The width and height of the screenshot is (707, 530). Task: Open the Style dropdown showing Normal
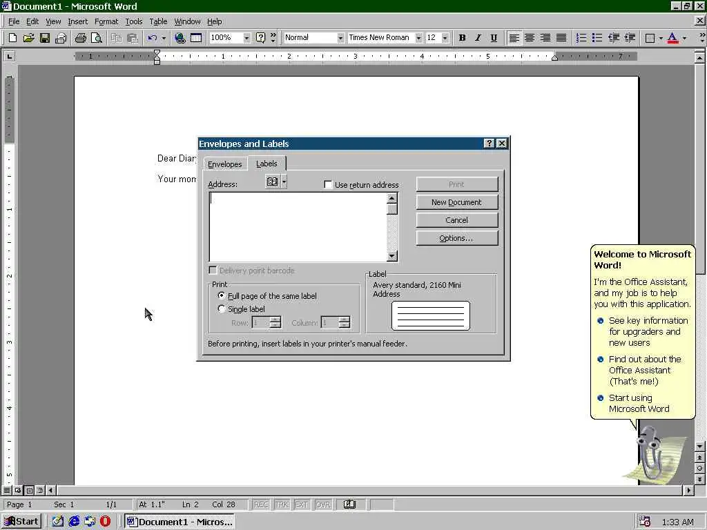pos(340,38)
